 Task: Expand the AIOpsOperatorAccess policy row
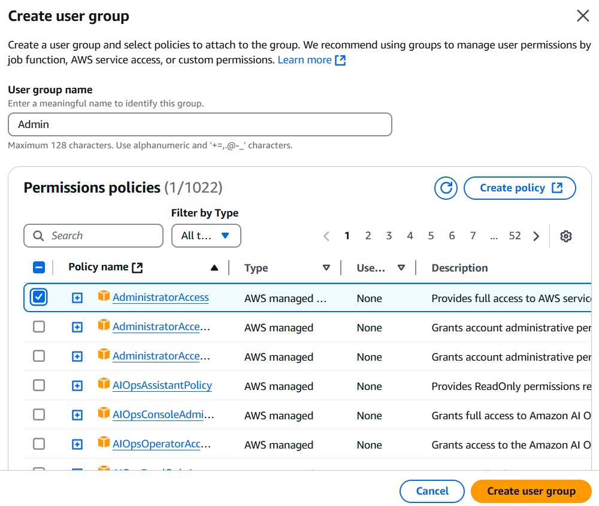coord(77,444)
